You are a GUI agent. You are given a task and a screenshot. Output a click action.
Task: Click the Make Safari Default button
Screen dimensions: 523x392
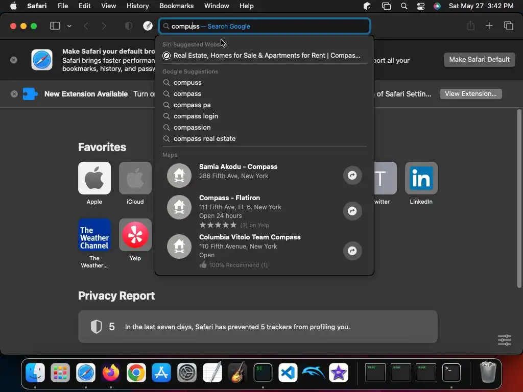479,60
